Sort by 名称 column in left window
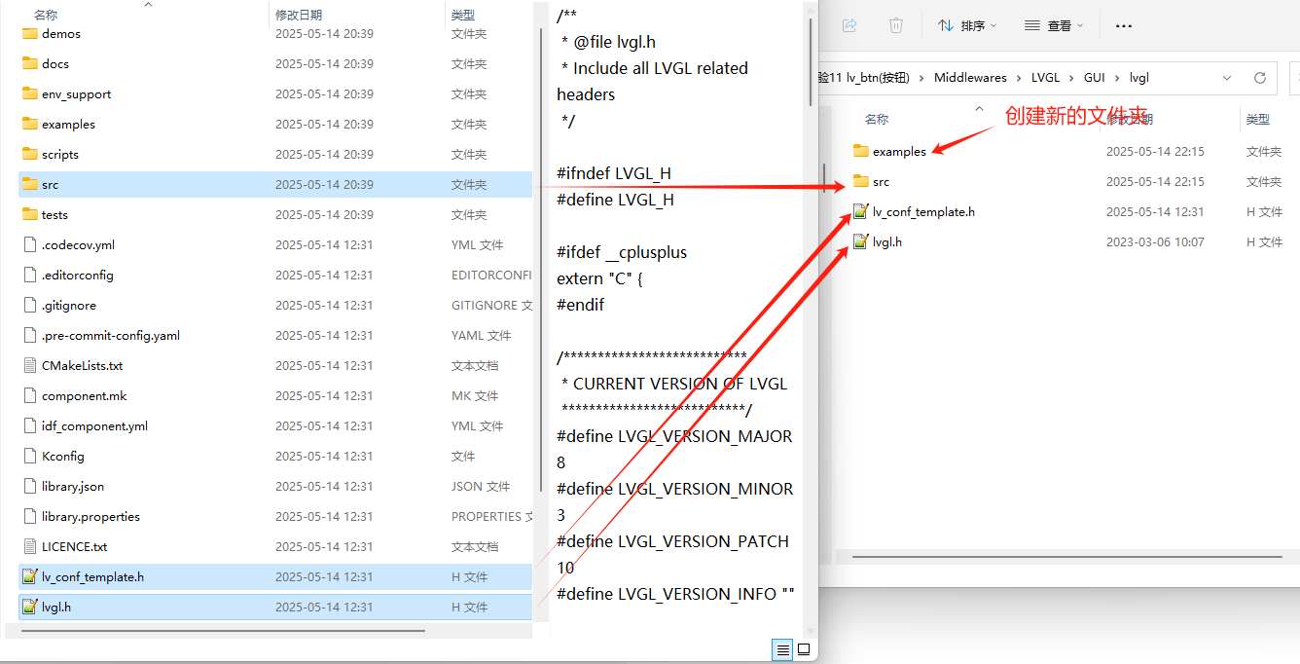Viewport: 1300px width, 664px height. (46, 16)
